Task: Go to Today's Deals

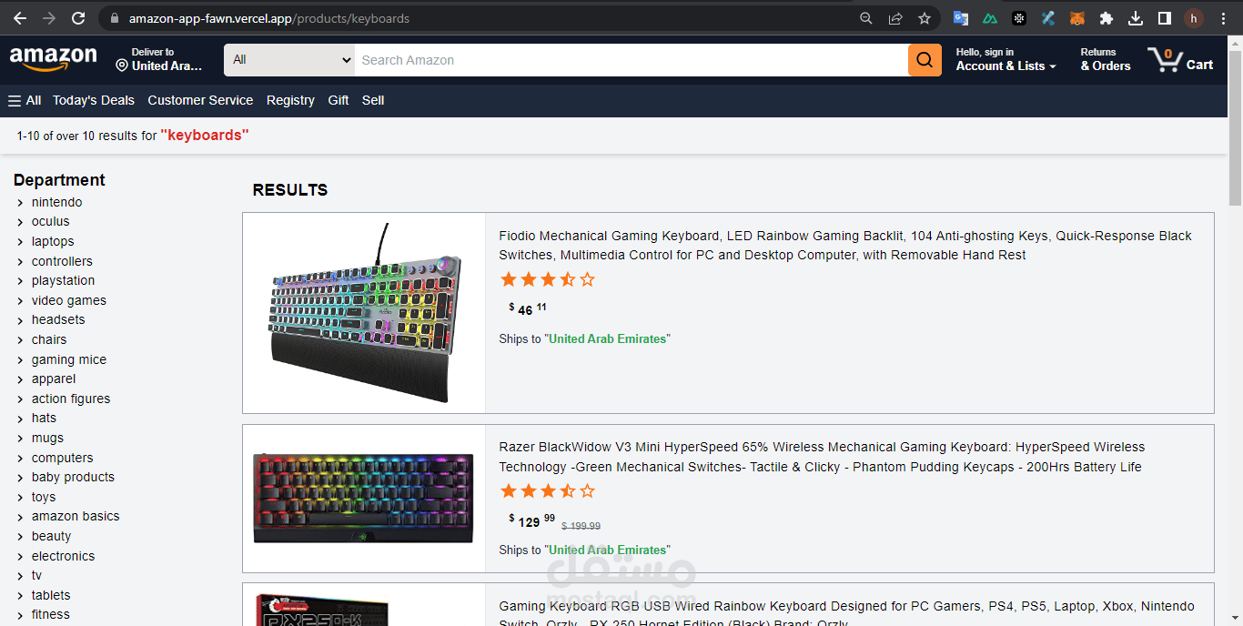Action: pyautogui.click(x=93, y=100)
